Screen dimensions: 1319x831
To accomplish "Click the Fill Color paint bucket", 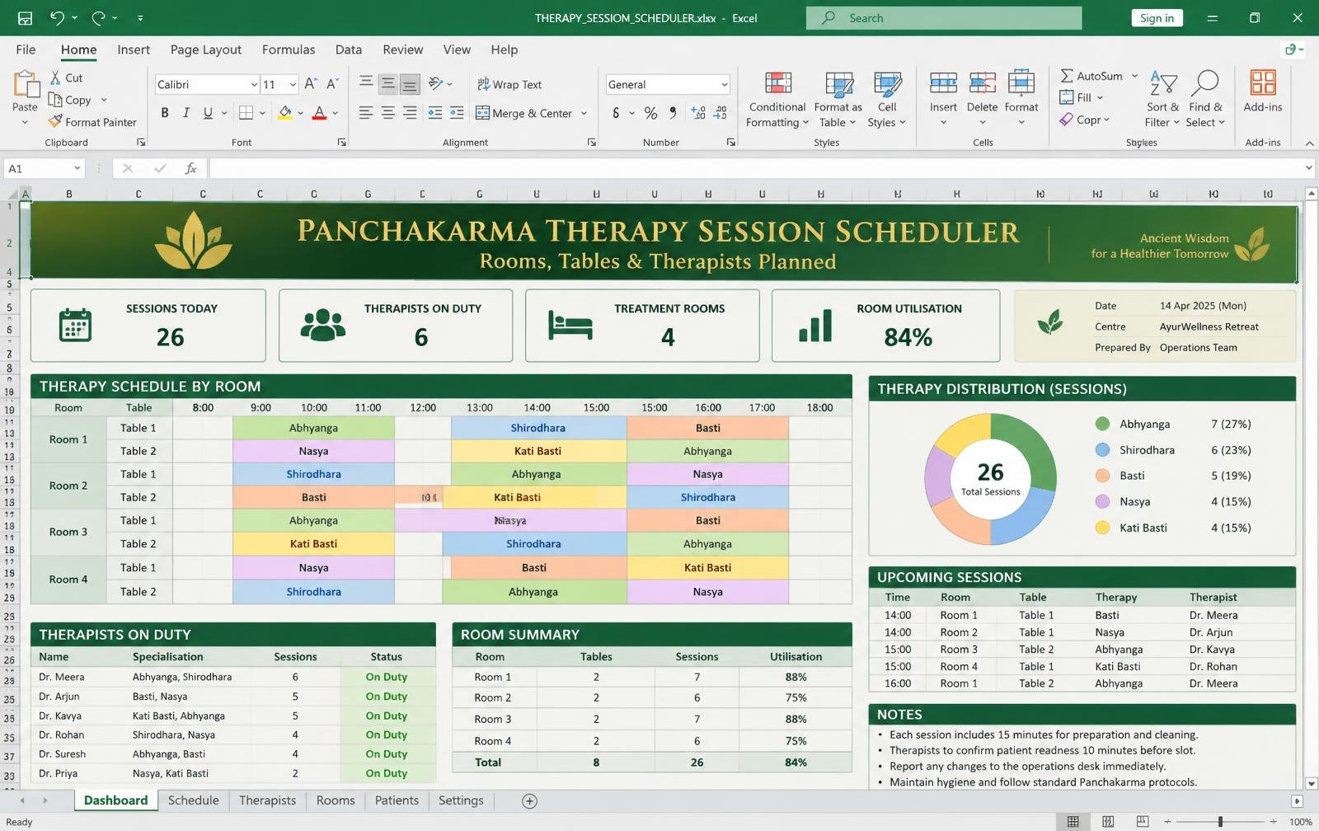I will 284,113.
